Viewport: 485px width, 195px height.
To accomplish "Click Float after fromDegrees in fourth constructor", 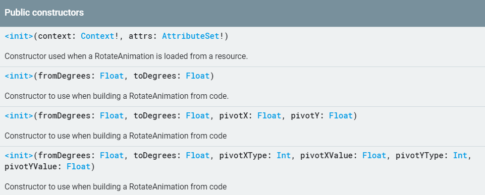I will (x=112, y=155).
